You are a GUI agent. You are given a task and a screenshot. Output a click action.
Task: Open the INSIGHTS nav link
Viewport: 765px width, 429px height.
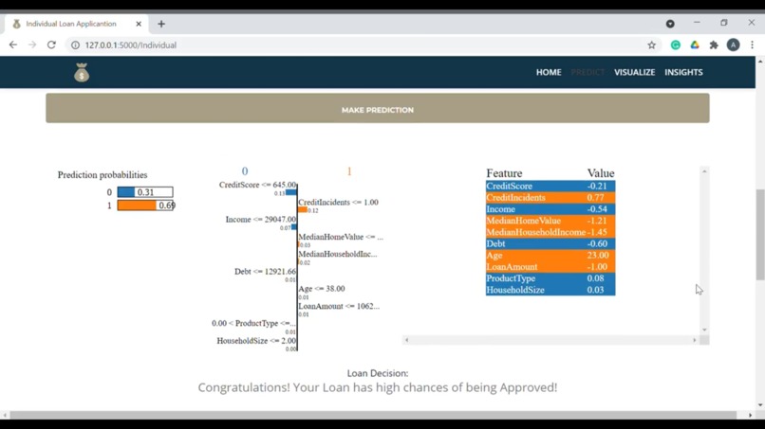683,72
